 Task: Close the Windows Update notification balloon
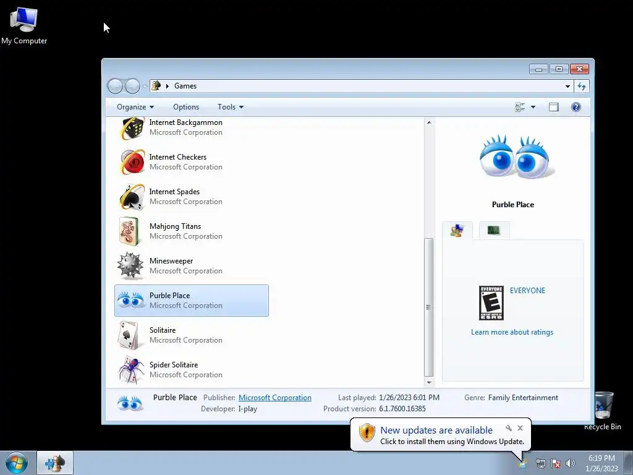coord(520,428)
